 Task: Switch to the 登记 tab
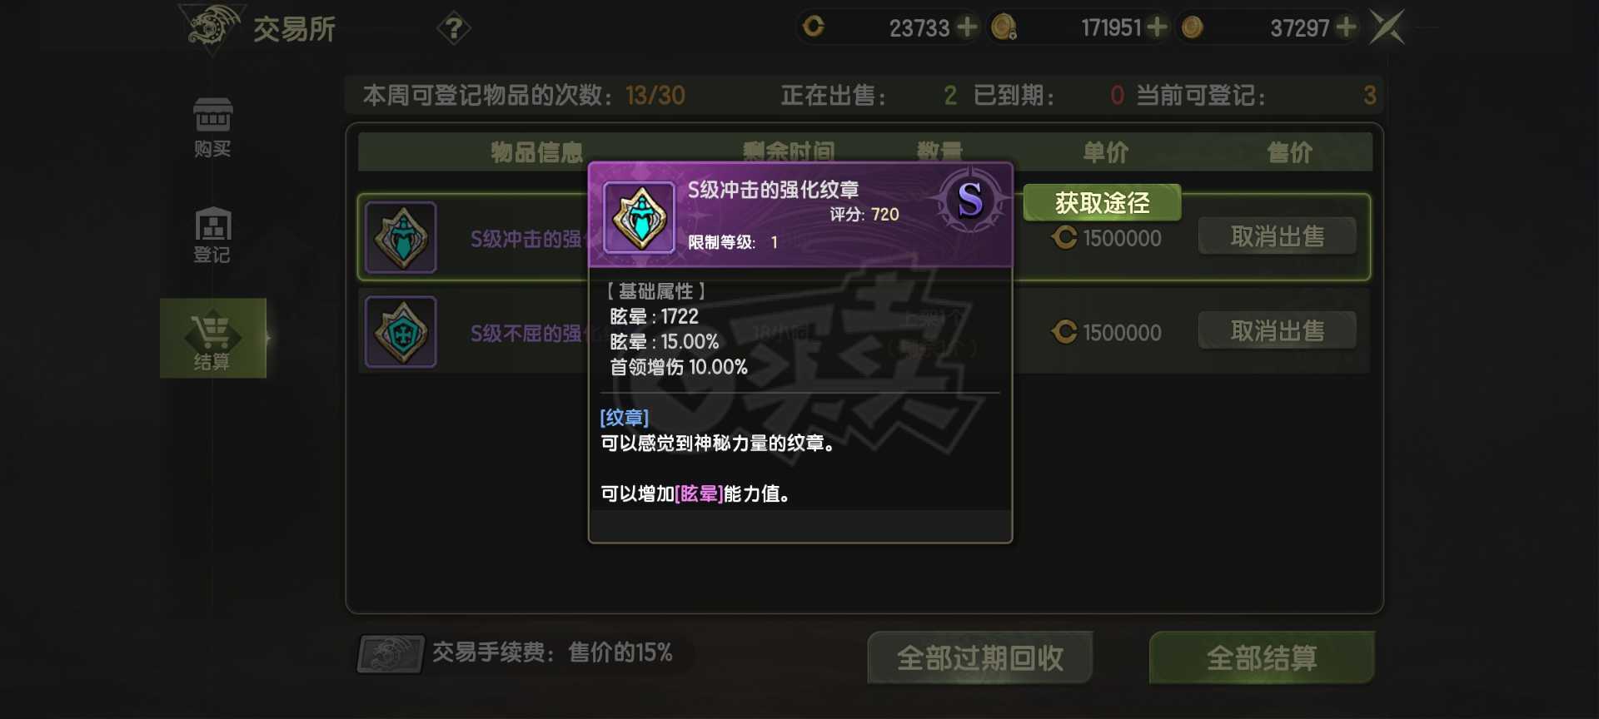click(212, 235)
